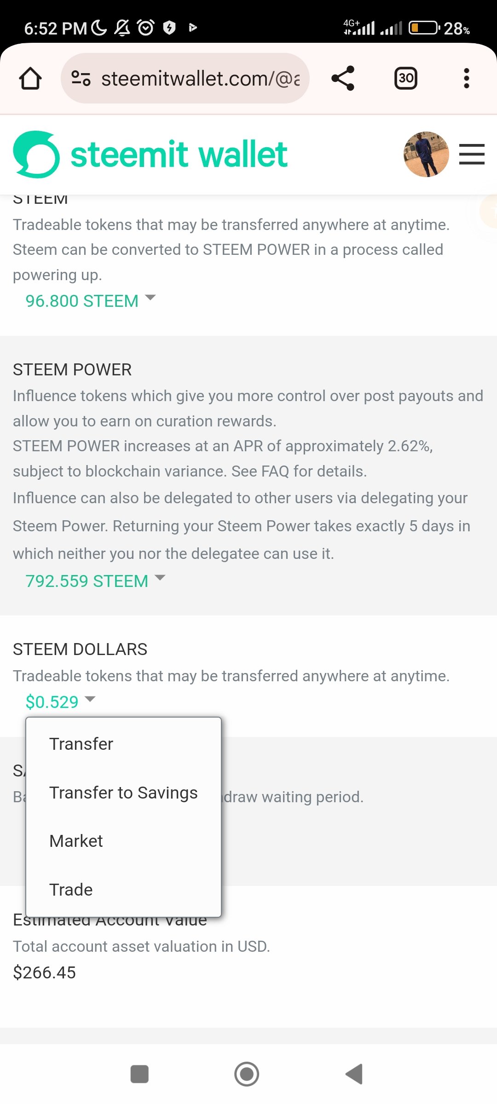Expand the 96.800 STEEM balance dropdown
The image size is (497, 1104).
tap(91, 301)
